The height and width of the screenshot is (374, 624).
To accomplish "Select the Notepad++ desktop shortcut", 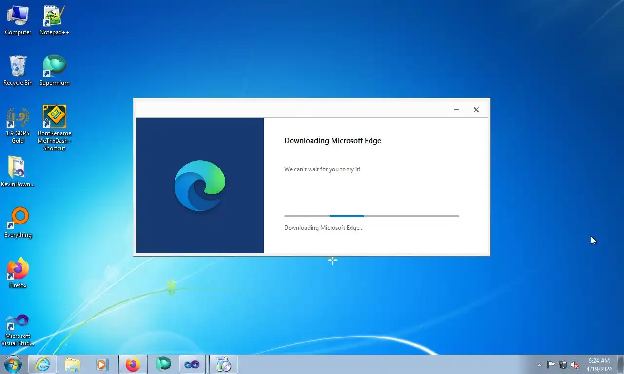I will coord(54,20).
